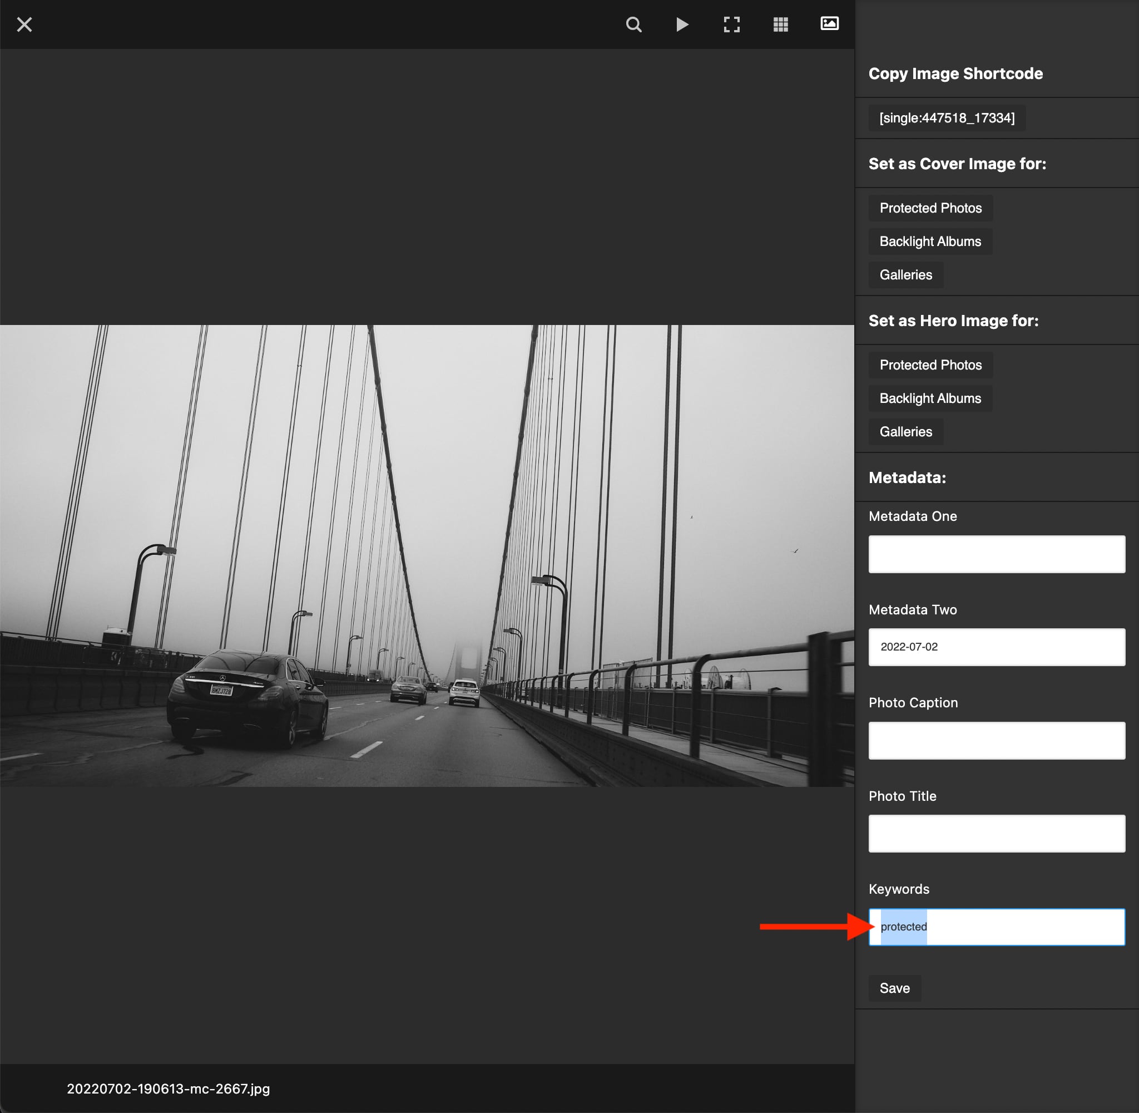The image size is (1139, 1113).
Task: Set hero image for Backlight Albums
Action: click(x=930, y=398)
